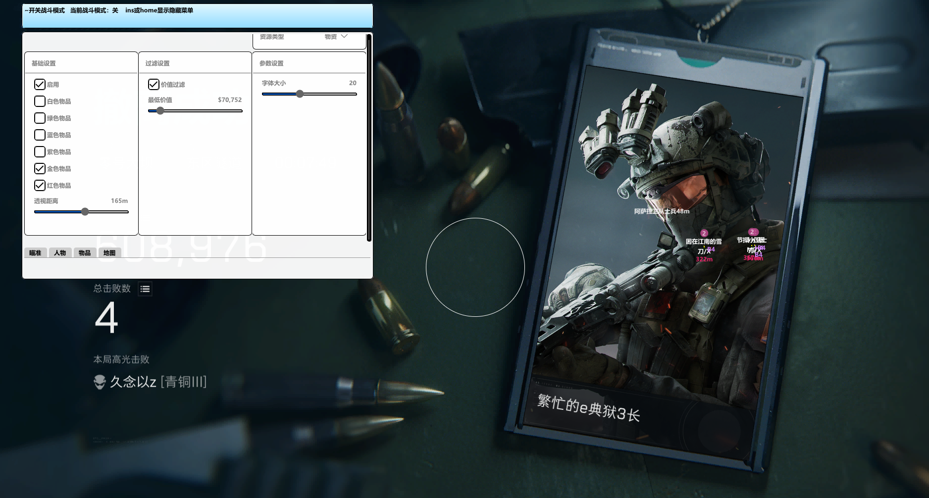Click the list icon beside 总击败数
The height and width of the screenshot is (498, 929).
pos(145,289)
